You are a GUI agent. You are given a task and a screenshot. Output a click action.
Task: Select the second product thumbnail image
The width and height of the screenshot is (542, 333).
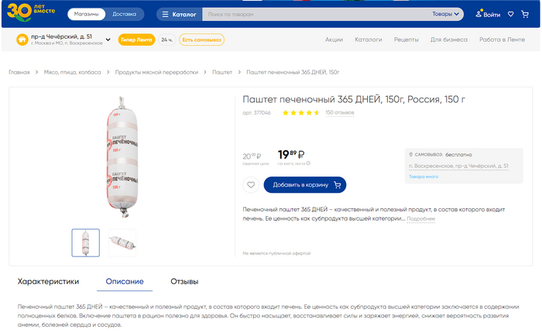[122, 242]
